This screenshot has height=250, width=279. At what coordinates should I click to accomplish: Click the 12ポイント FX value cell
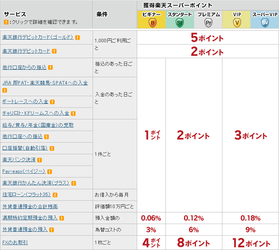coord(251,243)
